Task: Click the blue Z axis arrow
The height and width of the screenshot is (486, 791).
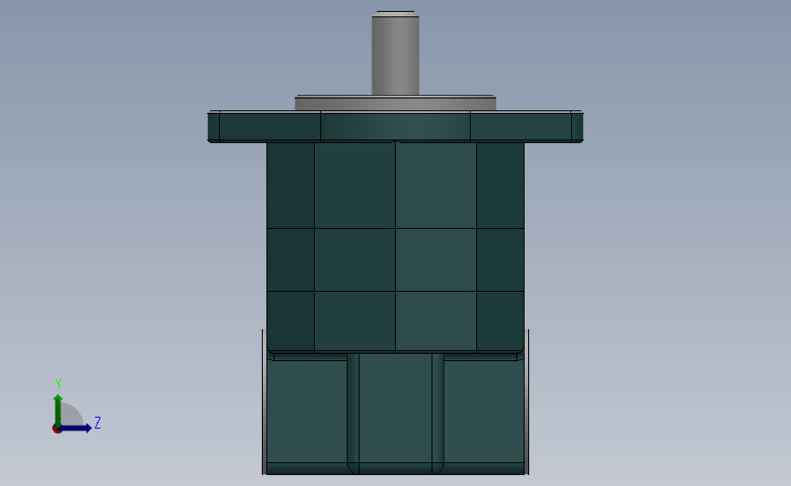Action: pyautogui.click(x=76, y=428)
